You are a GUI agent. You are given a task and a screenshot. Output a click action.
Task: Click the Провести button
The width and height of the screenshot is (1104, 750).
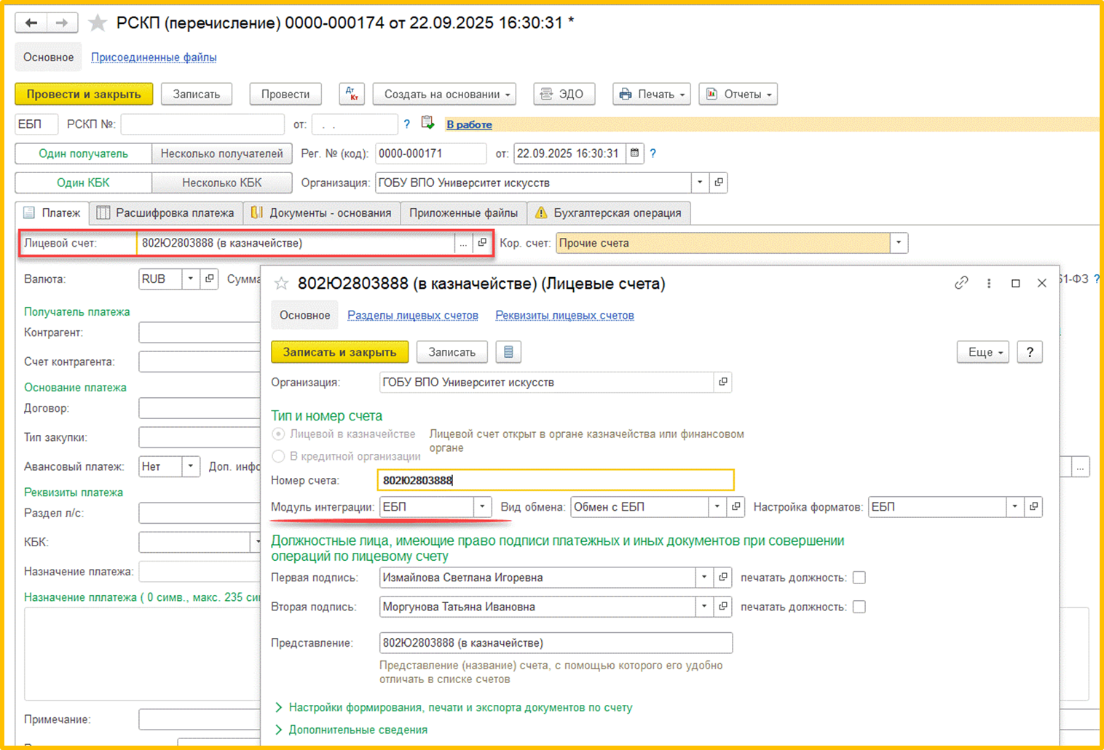(285, 94)
